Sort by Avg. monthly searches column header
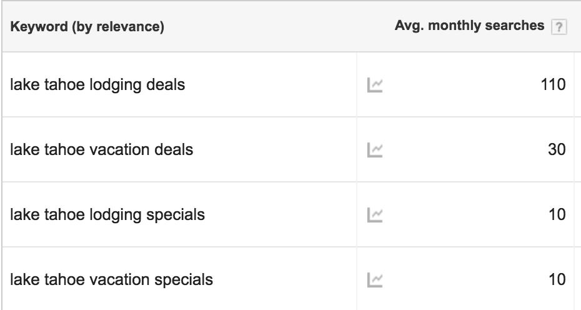The image size is (581, 310). (469, 26)
